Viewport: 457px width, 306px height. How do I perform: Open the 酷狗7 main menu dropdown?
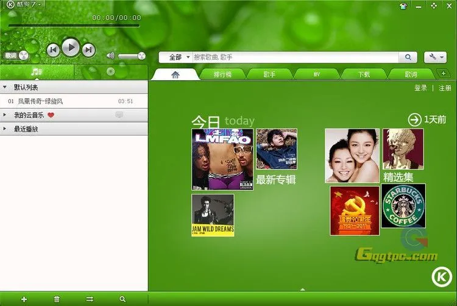(x=24, y=4)
